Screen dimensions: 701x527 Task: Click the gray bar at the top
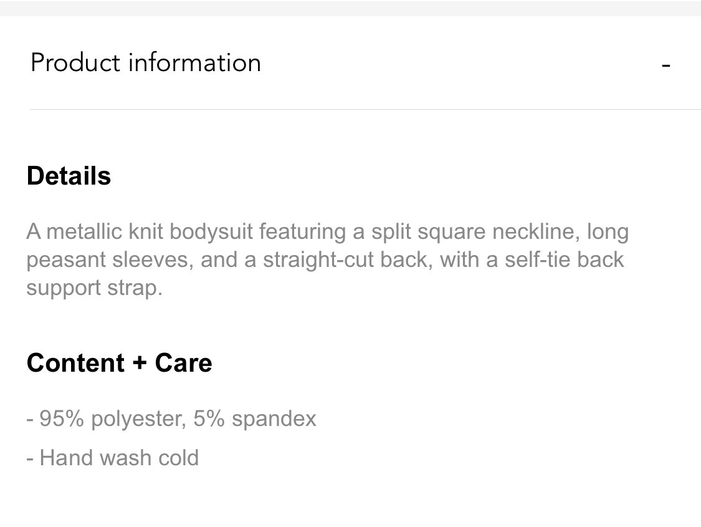pos(350,8)
